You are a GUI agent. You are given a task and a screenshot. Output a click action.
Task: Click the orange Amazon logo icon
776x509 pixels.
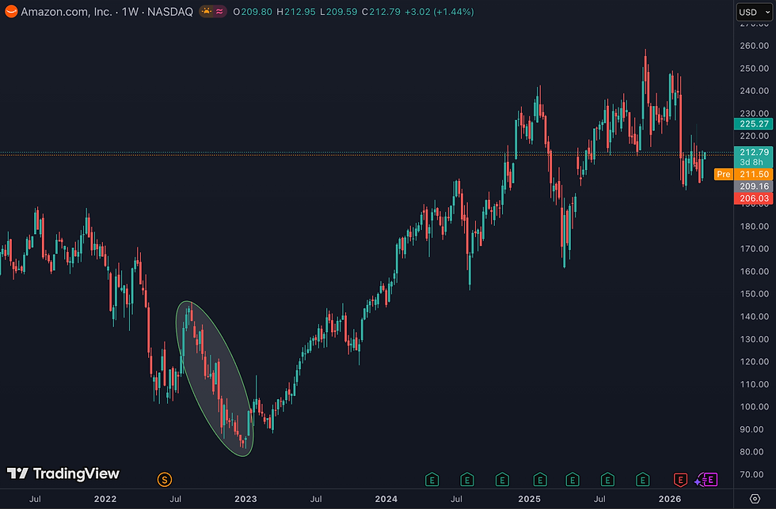coord(11,11)
